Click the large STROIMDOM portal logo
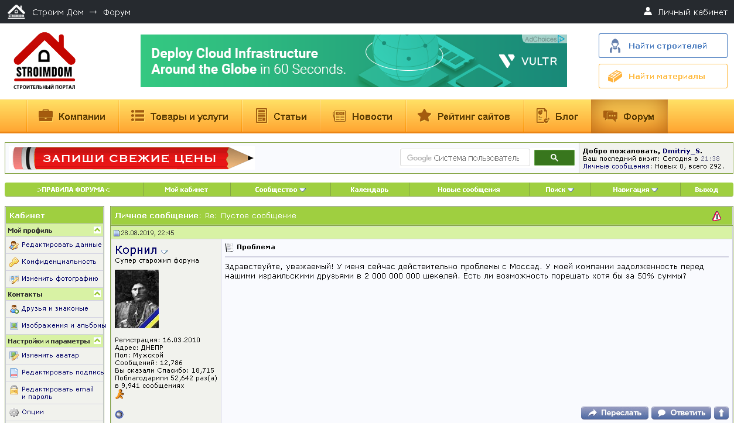734x423 pixels. (x=45, y=61)
